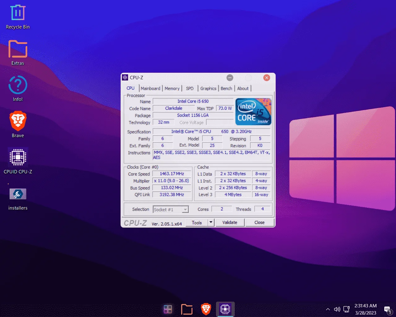Open the About tab
This screenshot has width=396, height=317.
click(x=243, y=89)
